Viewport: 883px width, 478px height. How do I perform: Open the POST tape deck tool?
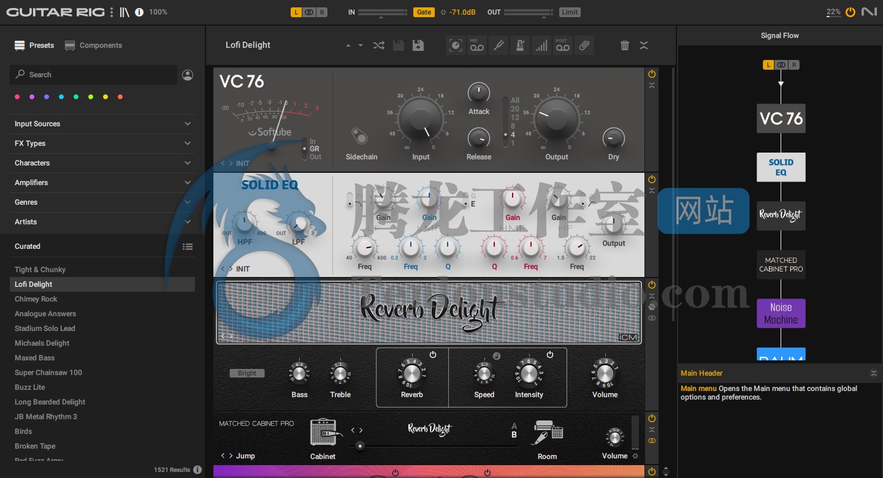(x=562, y=45)
